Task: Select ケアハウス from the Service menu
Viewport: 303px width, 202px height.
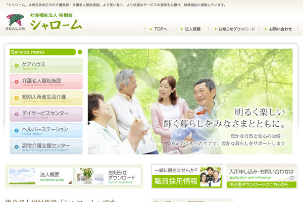Action: (x=46, y=66)
